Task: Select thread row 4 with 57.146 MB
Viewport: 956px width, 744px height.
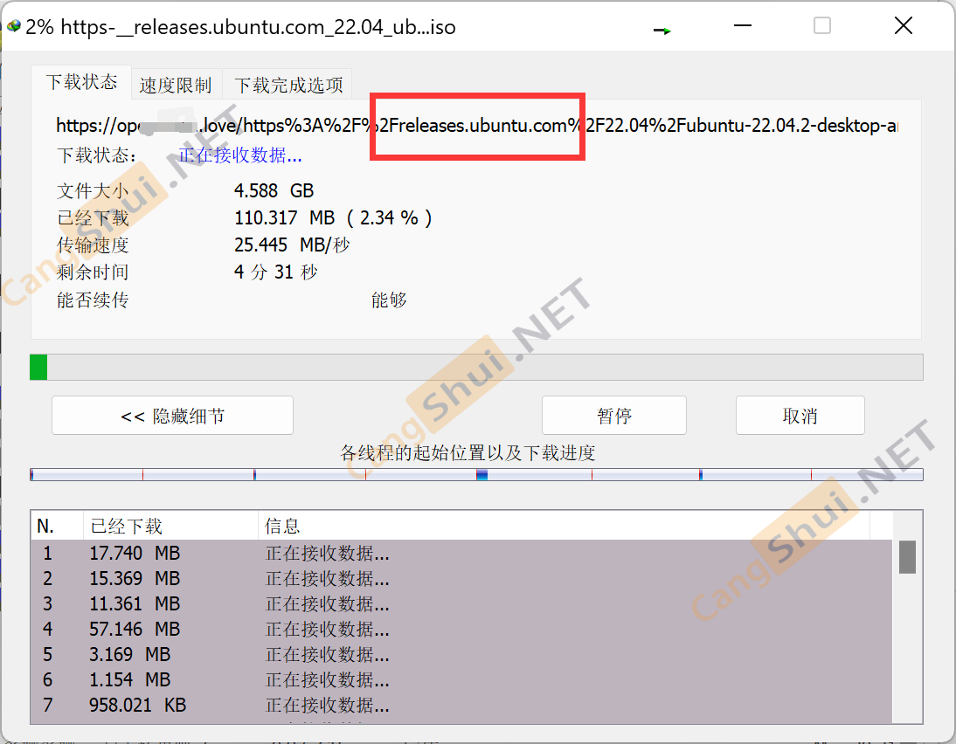Action: click(x=262, y=629)
